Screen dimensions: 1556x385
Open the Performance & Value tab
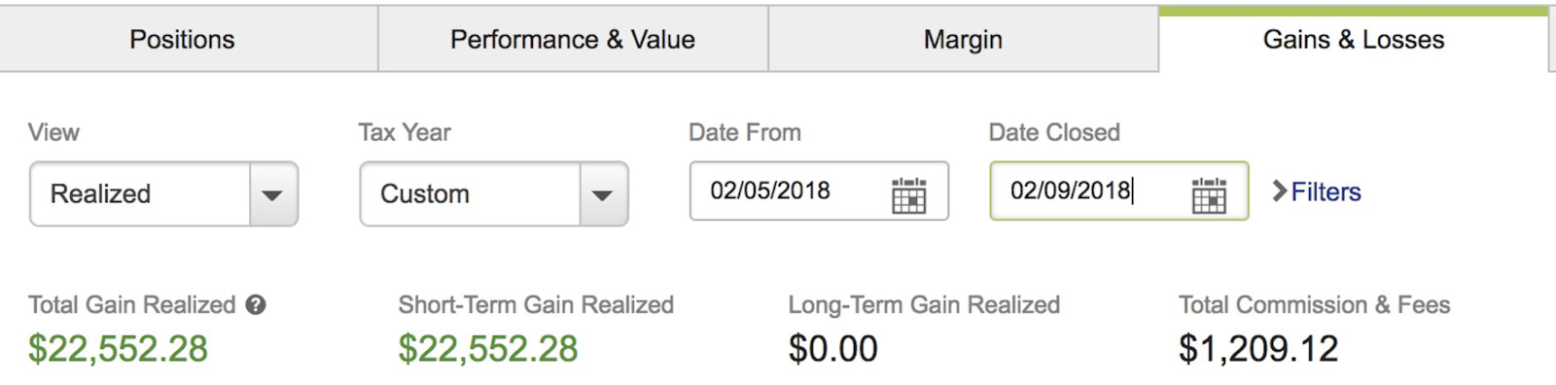(573, 39)
